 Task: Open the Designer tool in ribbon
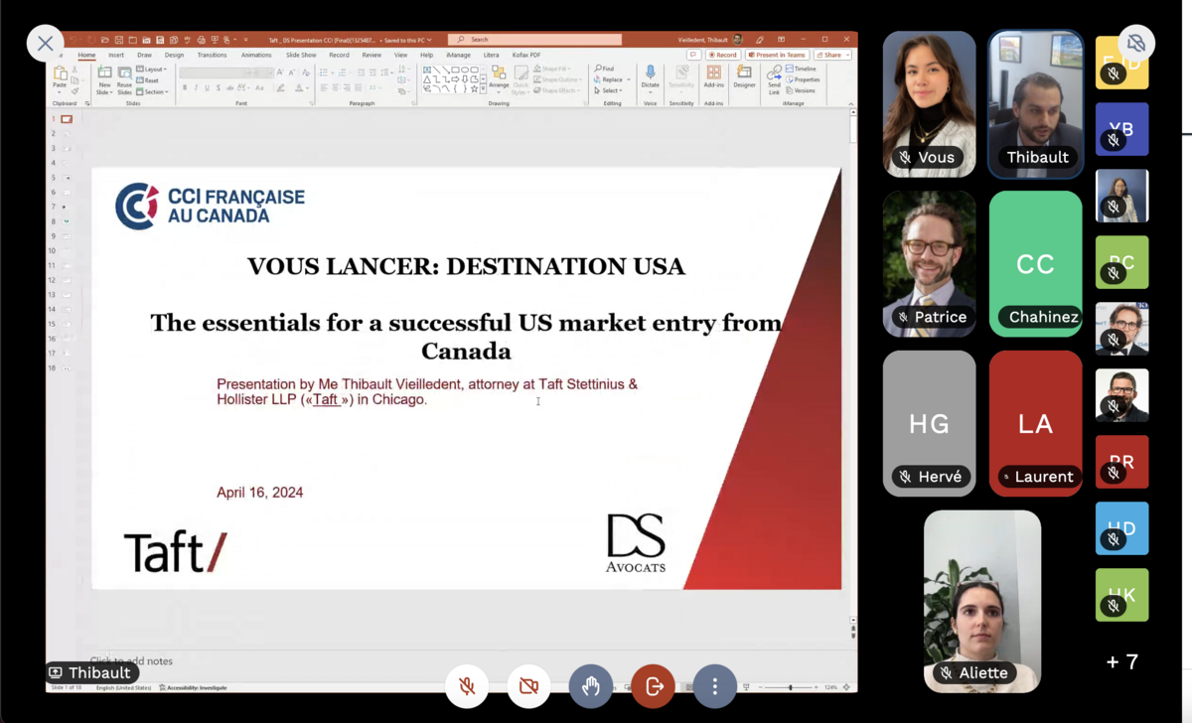[744, 76]
